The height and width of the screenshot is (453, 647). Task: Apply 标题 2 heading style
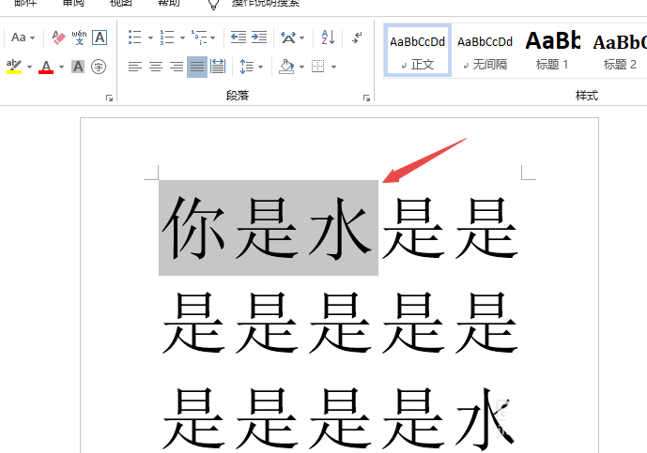619,51
